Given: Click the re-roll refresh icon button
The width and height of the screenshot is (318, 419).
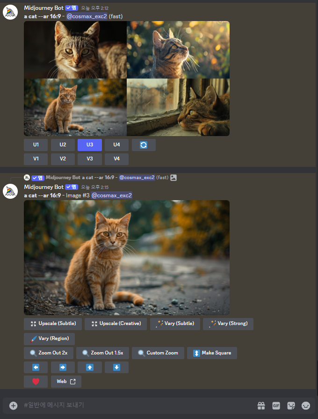Looking at the screenshot, I should [x=144, y=145].
